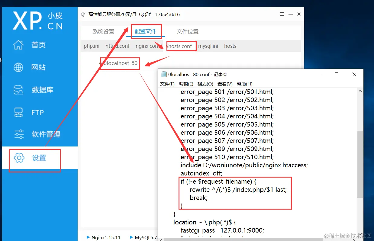Image resolution: width=374 pixels, height=241 pixels.
Task: Click the 'include D:/woniunote/public/nginx.htaccess;' line
Action: (244, 165)
